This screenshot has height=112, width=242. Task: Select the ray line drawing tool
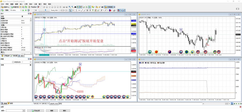(x=85, y=10)
